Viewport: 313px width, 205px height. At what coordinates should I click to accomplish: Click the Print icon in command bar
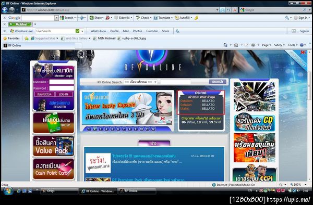coord(253,45)
